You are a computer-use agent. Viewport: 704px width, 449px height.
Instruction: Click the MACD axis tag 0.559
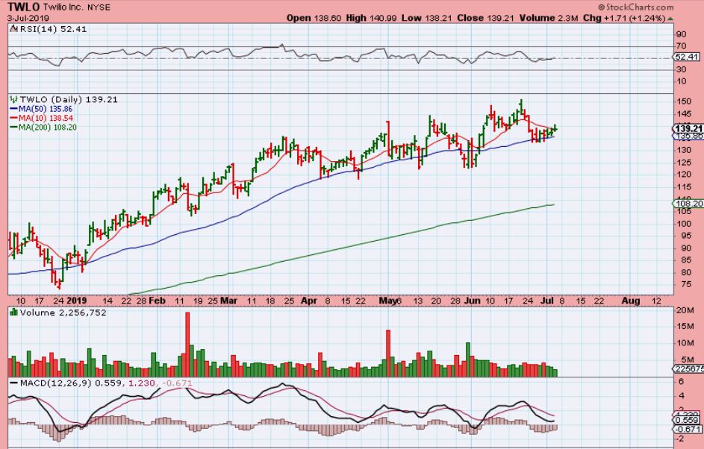point(688,421)
